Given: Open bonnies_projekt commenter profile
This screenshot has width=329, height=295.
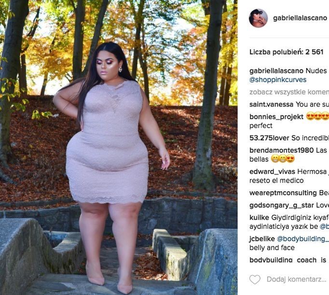Looking at the screenshot, I should pos(276,117).
